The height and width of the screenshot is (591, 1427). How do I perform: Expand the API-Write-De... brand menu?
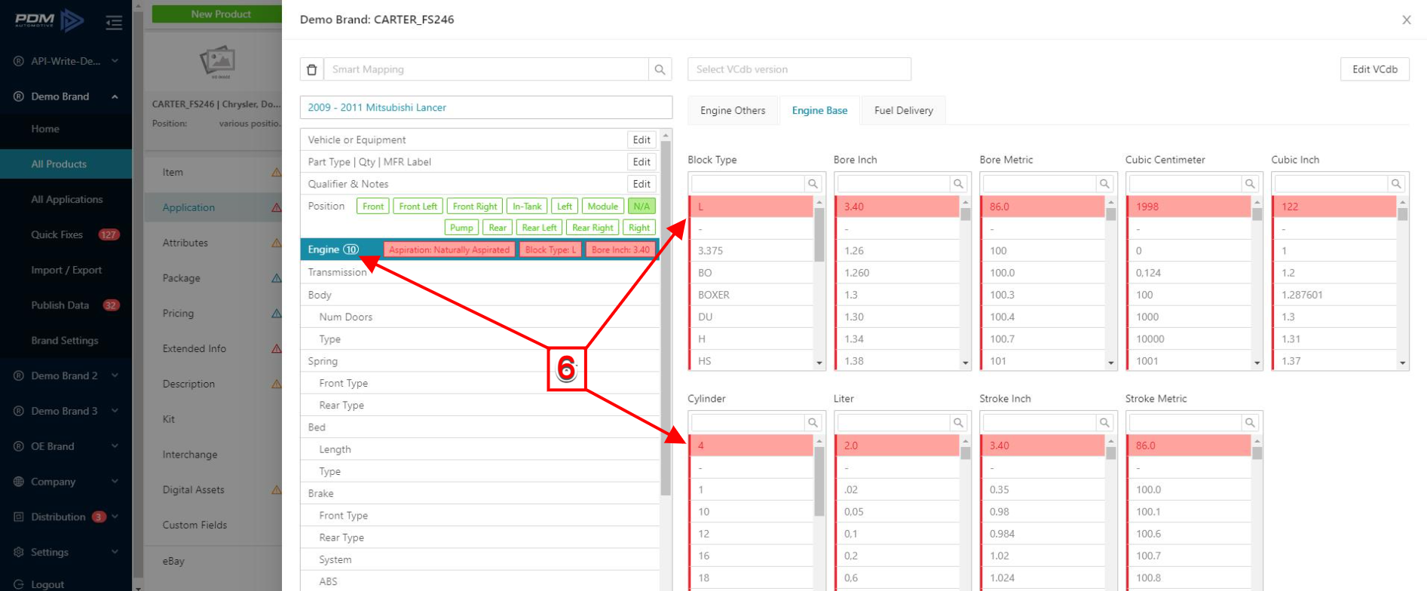coord(115,61)
